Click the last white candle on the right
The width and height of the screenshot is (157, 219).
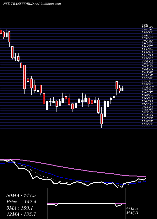[x=122, y=89]
